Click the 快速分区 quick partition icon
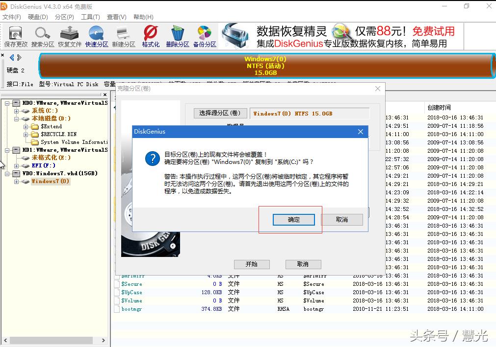This screenshot has height=347, width=496. [96, 36]
